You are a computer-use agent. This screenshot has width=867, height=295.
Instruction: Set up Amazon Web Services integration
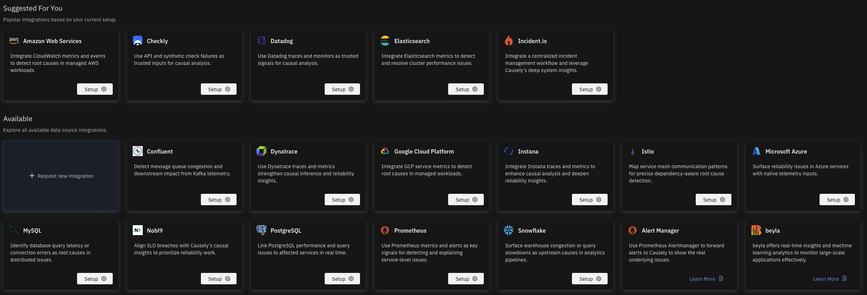[95, 89]
